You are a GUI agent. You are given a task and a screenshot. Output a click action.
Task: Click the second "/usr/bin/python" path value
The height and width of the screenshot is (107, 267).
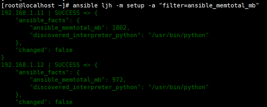point(178,87)
